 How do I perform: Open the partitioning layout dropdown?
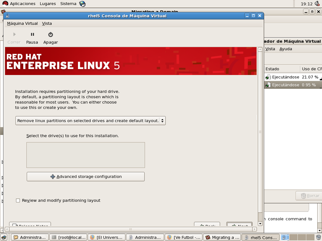(90, 121)
